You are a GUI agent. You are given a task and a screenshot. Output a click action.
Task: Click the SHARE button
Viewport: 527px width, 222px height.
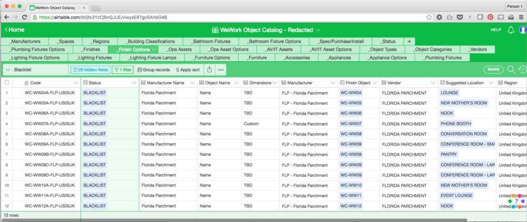(493, 70)
